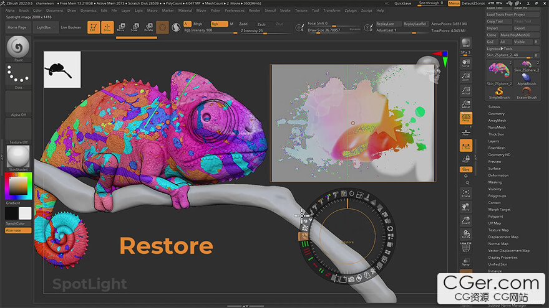Select the Move transform icon
The height and width of the screenshot is (308, 549).
point(121,27)
